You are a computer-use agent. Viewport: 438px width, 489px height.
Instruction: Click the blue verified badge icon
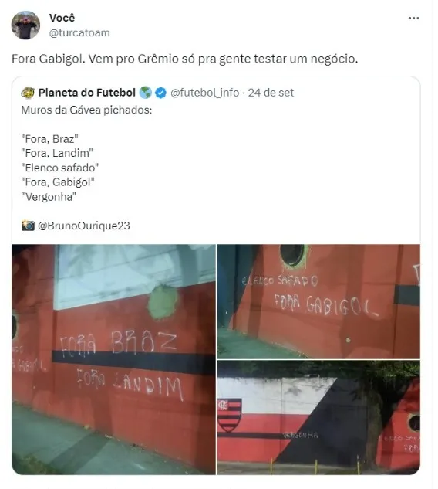coord(160,93)
